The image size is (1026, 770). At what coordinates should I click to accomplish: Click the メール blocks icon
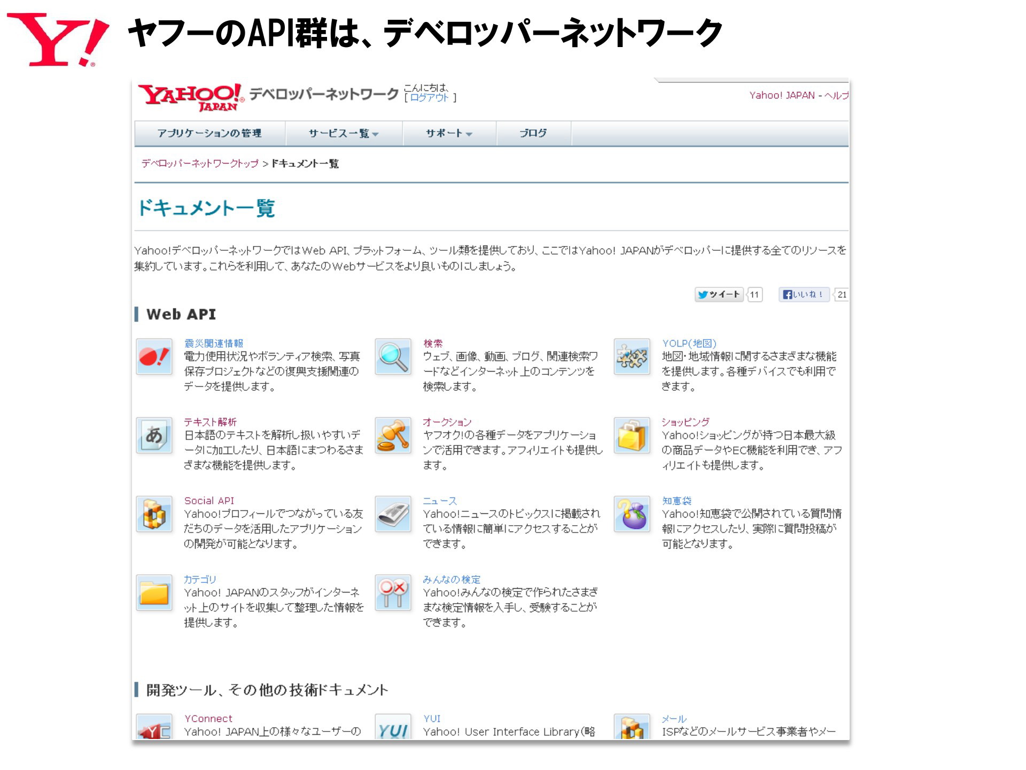coord(632,727)
